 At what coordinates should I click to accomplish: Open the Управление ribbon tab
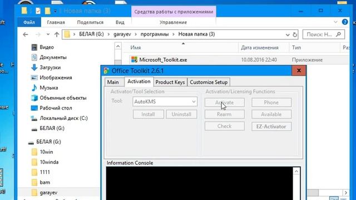click(173, 22)
